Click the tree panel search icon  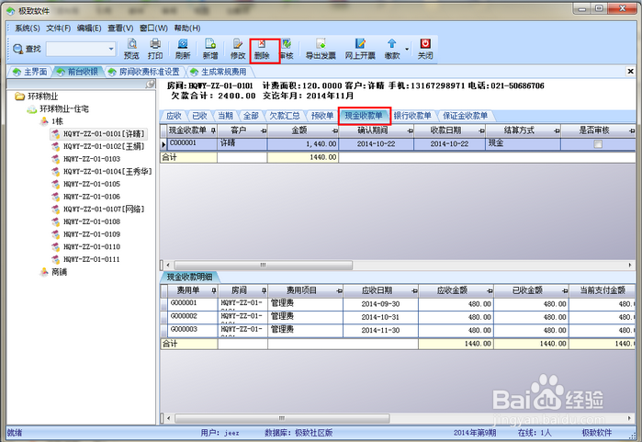click(x=151, y=84)
